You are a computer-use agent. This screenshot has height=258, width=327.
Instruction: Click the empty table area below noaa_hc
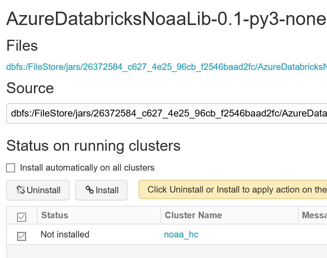pyautogui.click(x=165, y=251)
